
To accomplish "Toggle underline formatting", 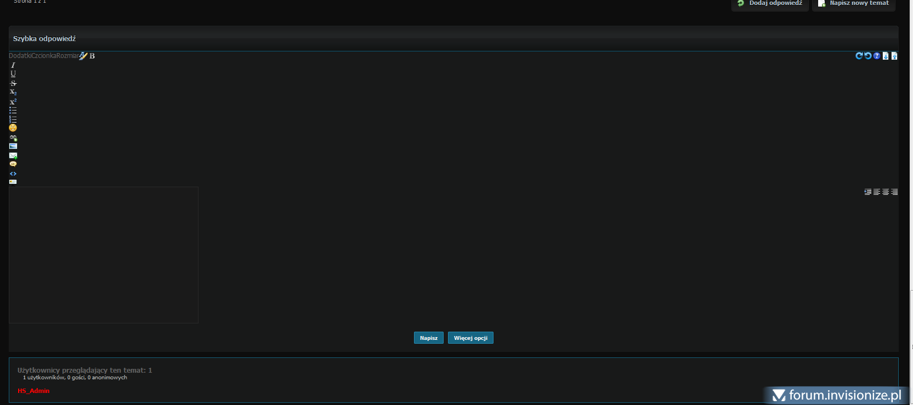I will (x=13, y=74).
